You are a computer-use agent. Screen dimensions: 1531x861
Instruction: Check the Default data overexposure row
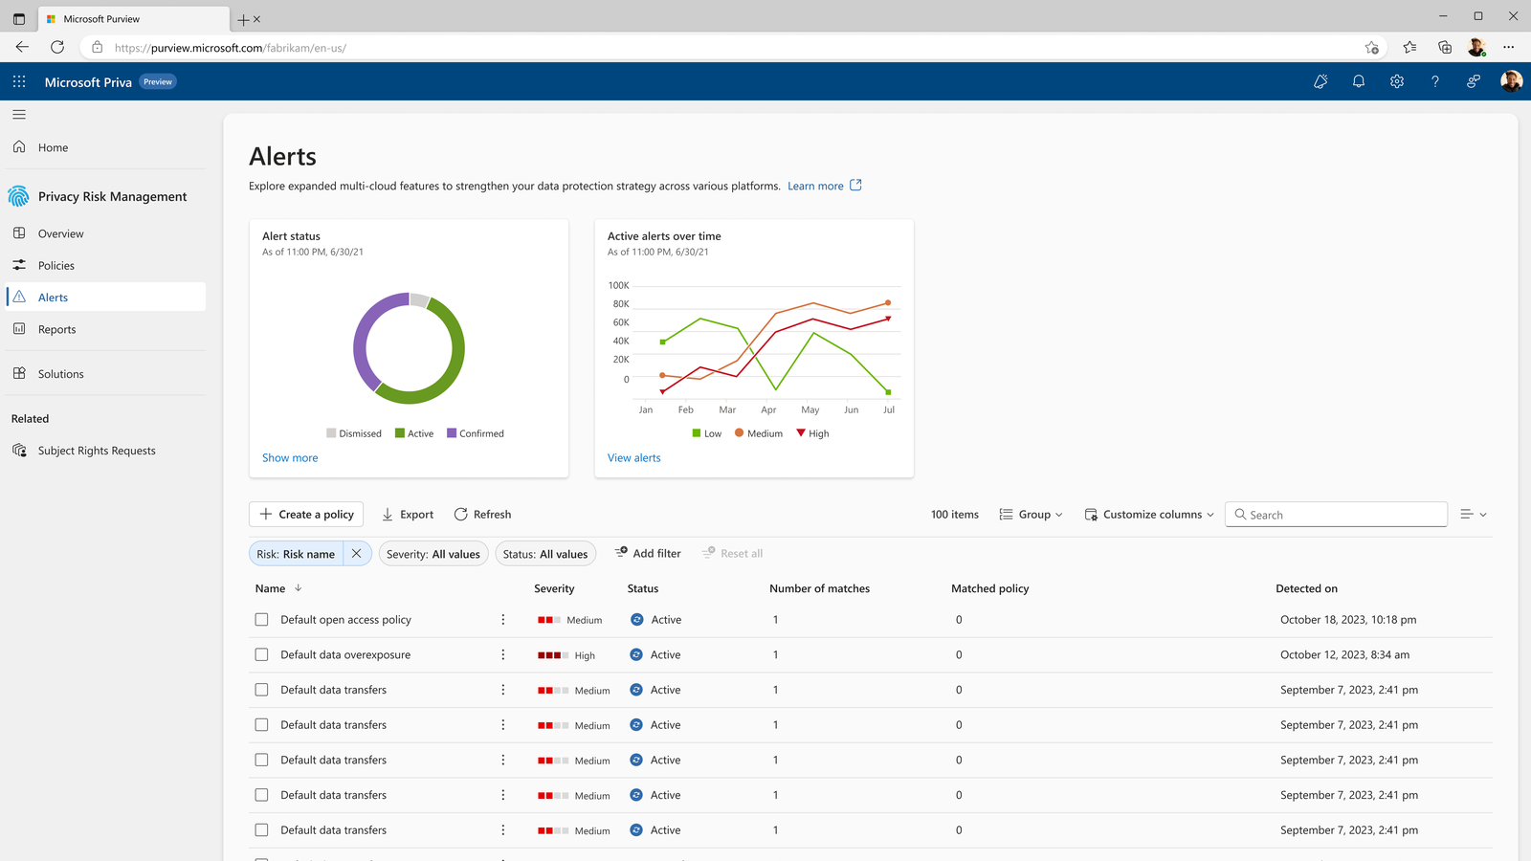[x=261, y=654]
